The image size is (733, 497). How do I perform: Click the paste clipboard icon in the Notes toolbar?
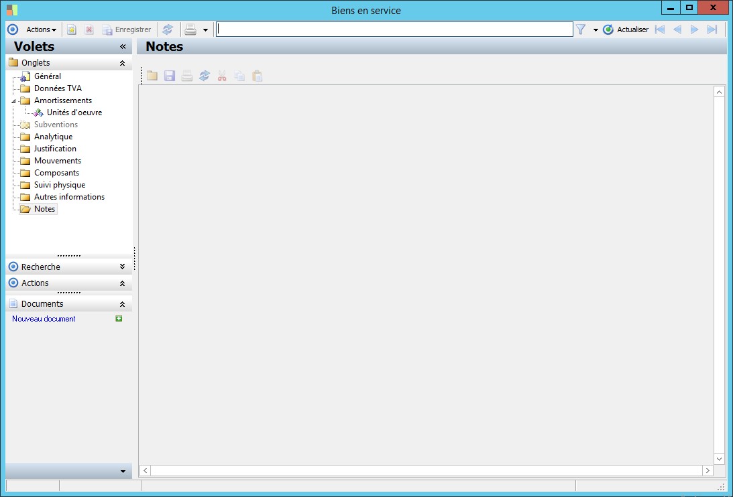[x=257, y=76]
